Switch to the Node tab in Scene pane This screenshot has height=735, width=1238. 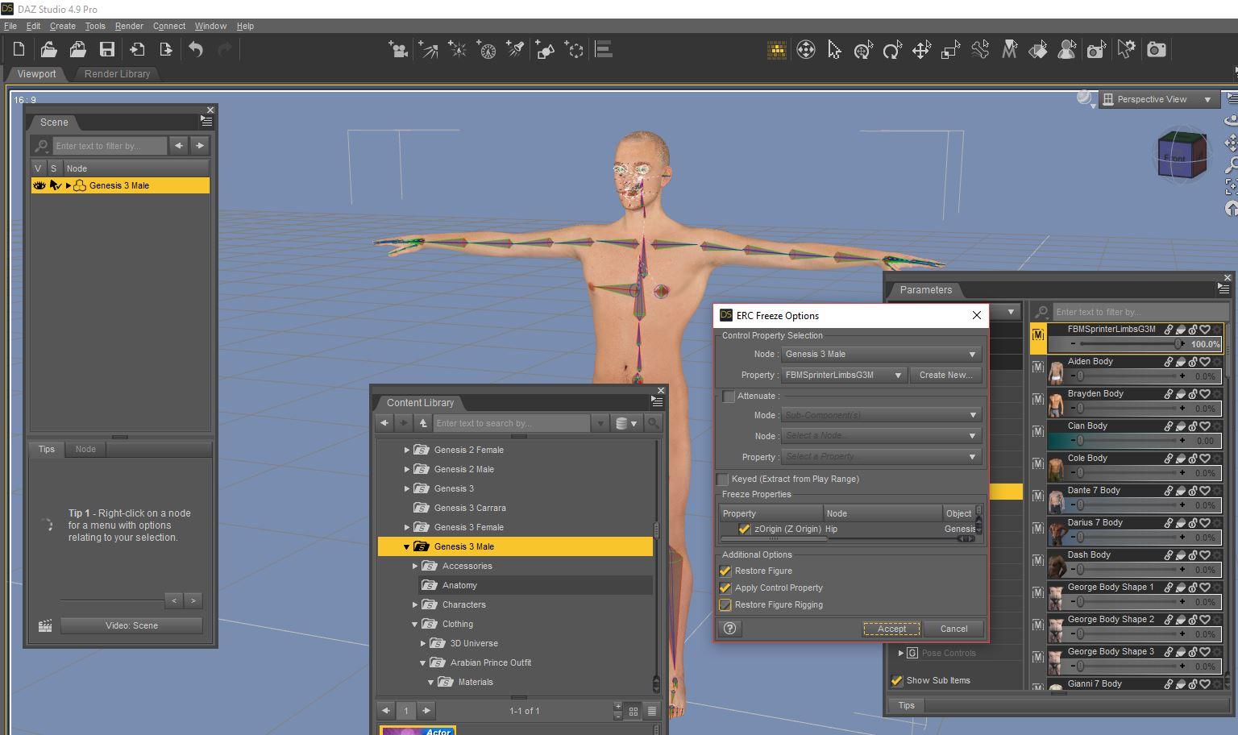pos(85,449)
